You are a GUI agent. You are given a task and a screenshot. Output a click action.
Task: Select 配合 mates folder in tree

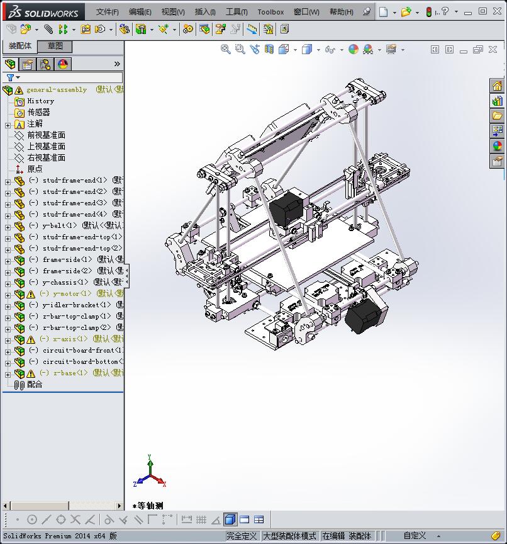pos(35,385)
